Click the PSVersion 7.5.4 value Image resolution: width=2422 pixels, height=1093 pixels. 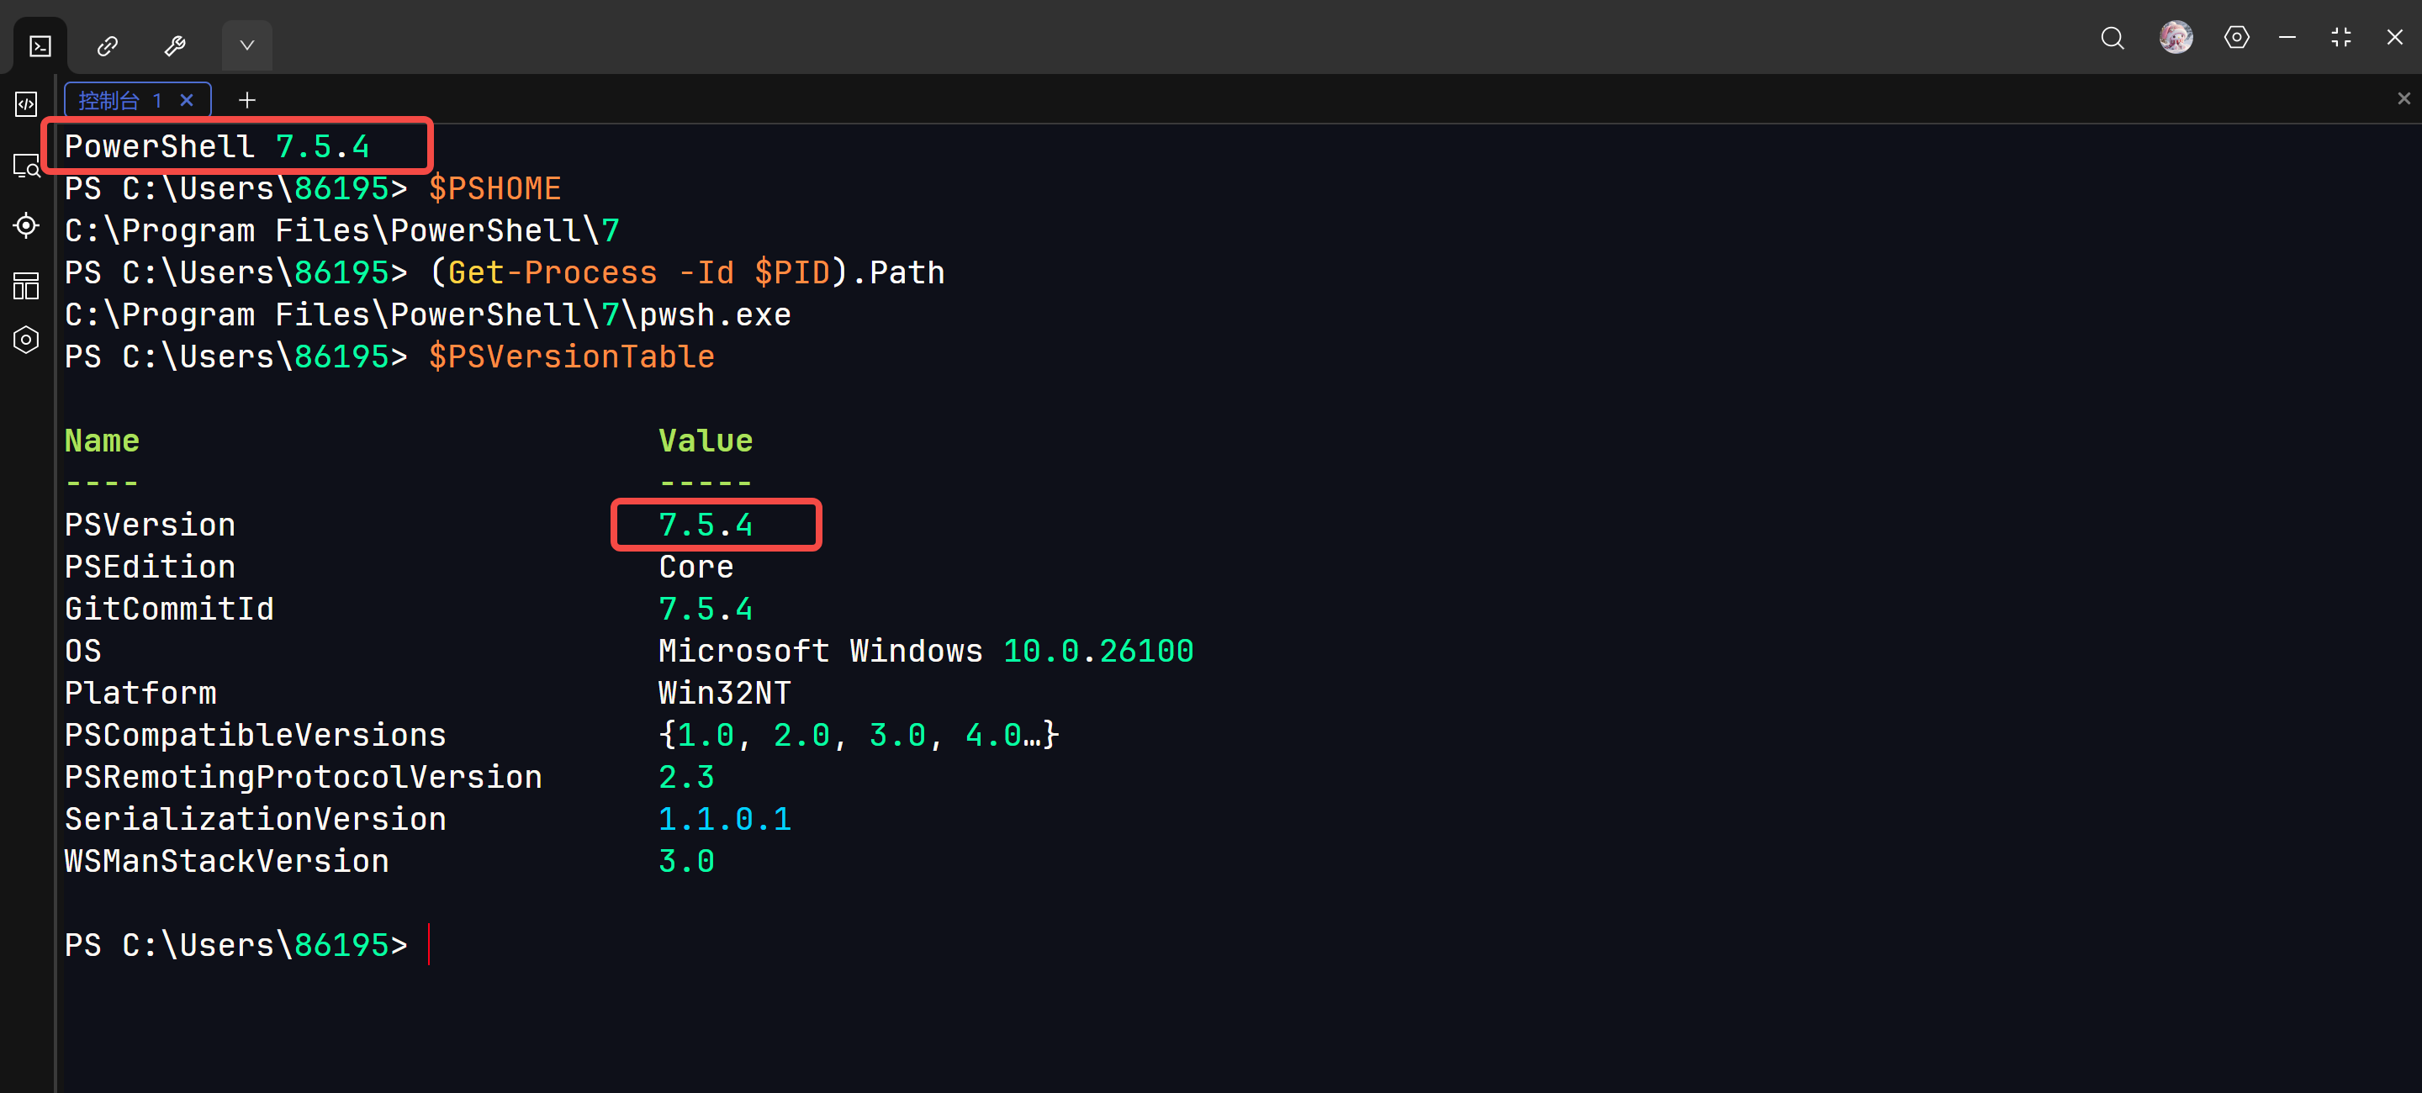pyautogui.click(x=706, y=525)
